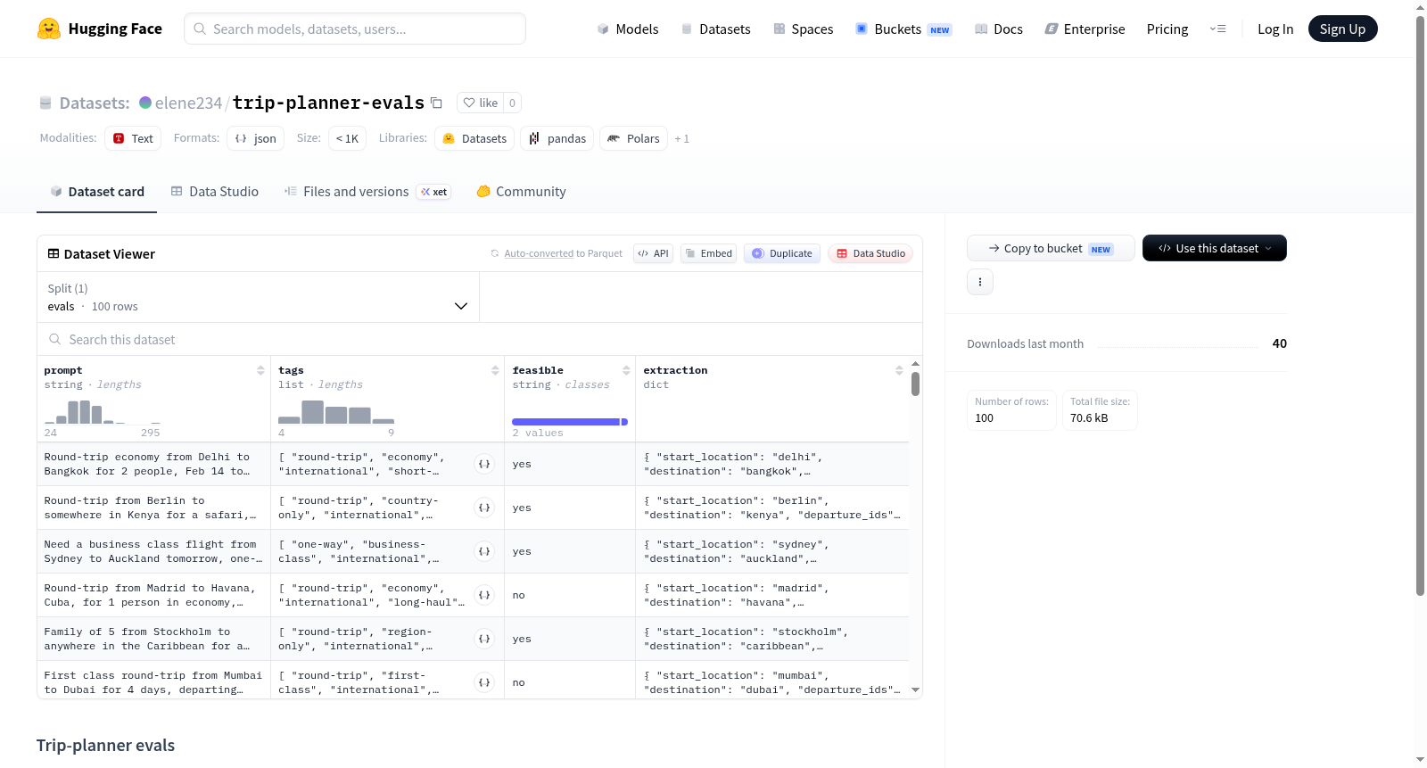Open the Use this dataset dropdown
The width and height of the screenshot is (1427, 768).
(x=1214, y=248)
